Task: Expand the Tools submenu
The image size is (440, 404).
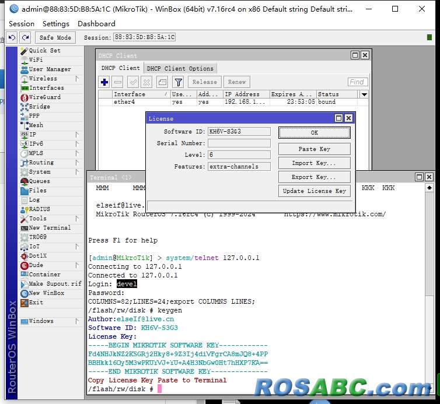Action: pos(77,219)
